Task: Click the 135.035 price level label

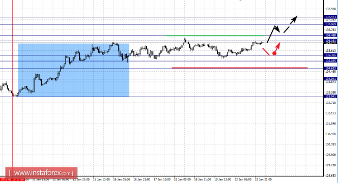Action: click(x=330, y=61)
